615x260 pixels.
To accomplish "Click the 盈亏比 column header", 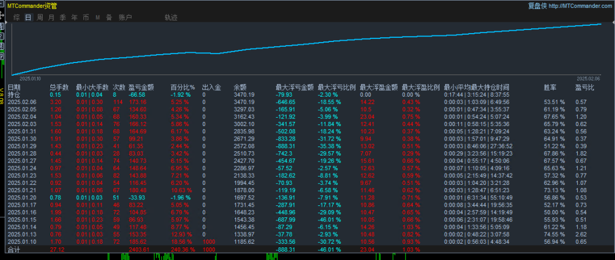I will pyautogui.click(x=585, y=88).
